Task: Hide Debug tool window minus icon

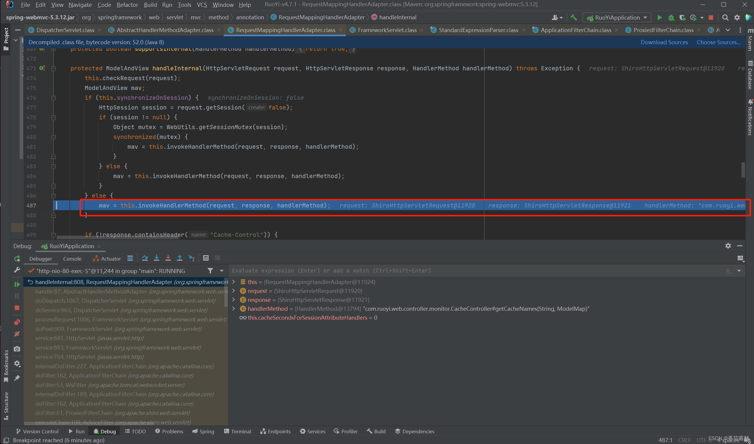Action: coord(740,246)
